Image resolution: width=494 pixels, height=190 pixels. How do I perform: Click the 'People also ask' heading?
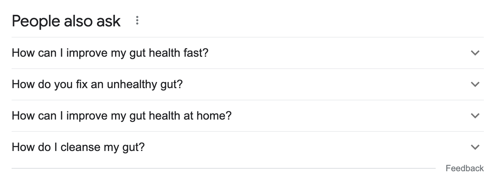66,21
